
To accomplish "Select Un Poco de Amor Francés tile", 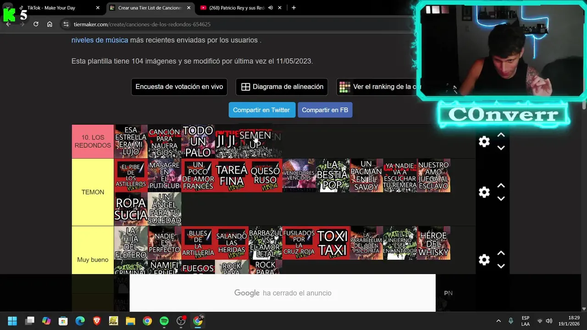I will click(198, 176).
